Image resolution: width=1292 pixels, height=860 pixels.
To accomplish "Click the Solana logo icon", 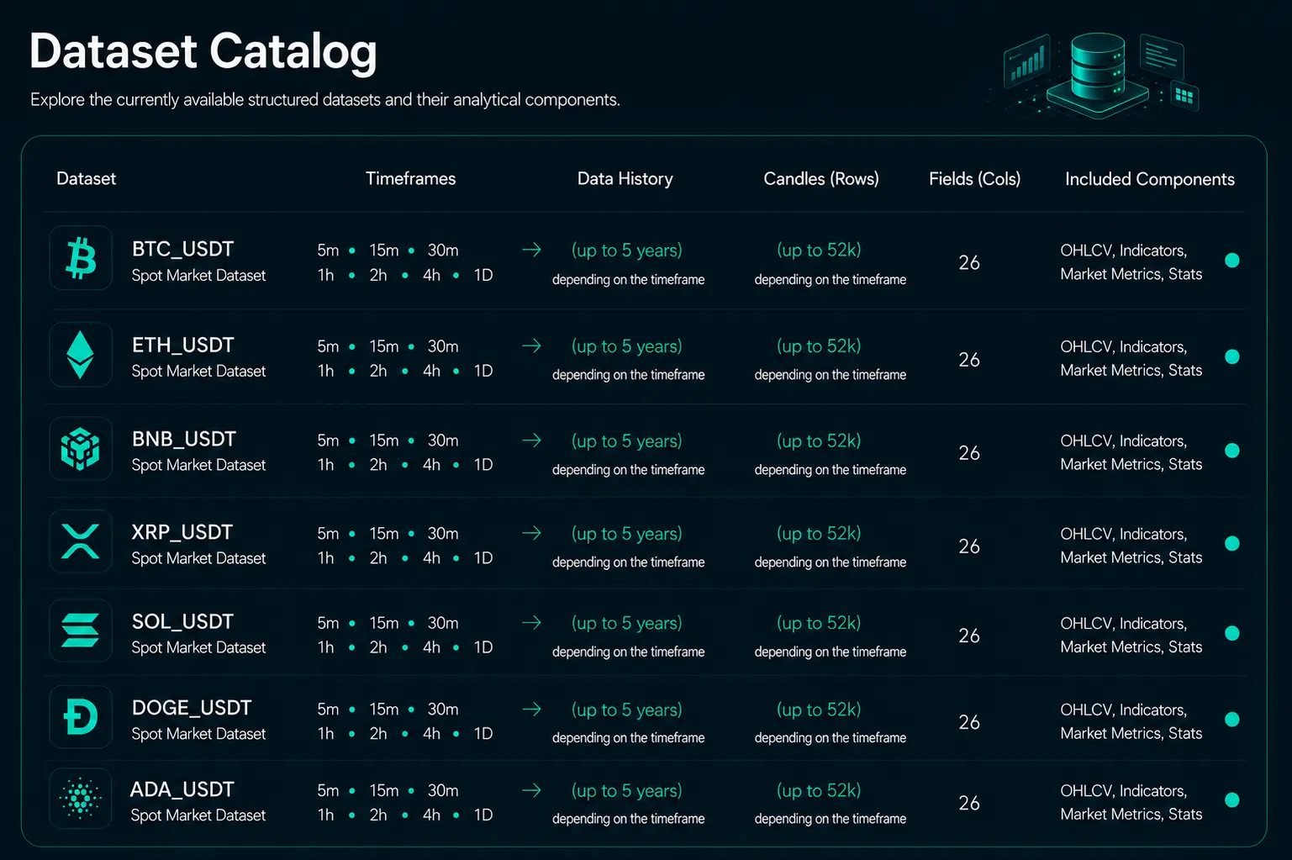I will 81,630.
